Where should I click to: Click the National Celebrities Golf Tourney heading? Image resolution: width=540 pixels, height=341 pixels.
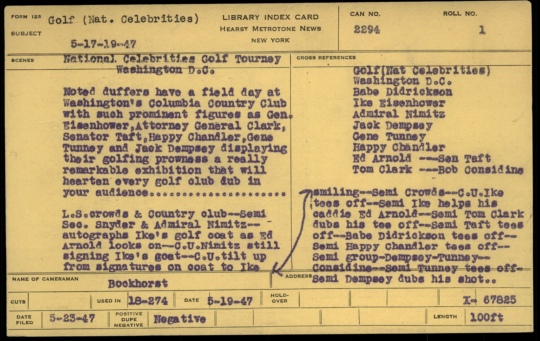pos(172,59)
